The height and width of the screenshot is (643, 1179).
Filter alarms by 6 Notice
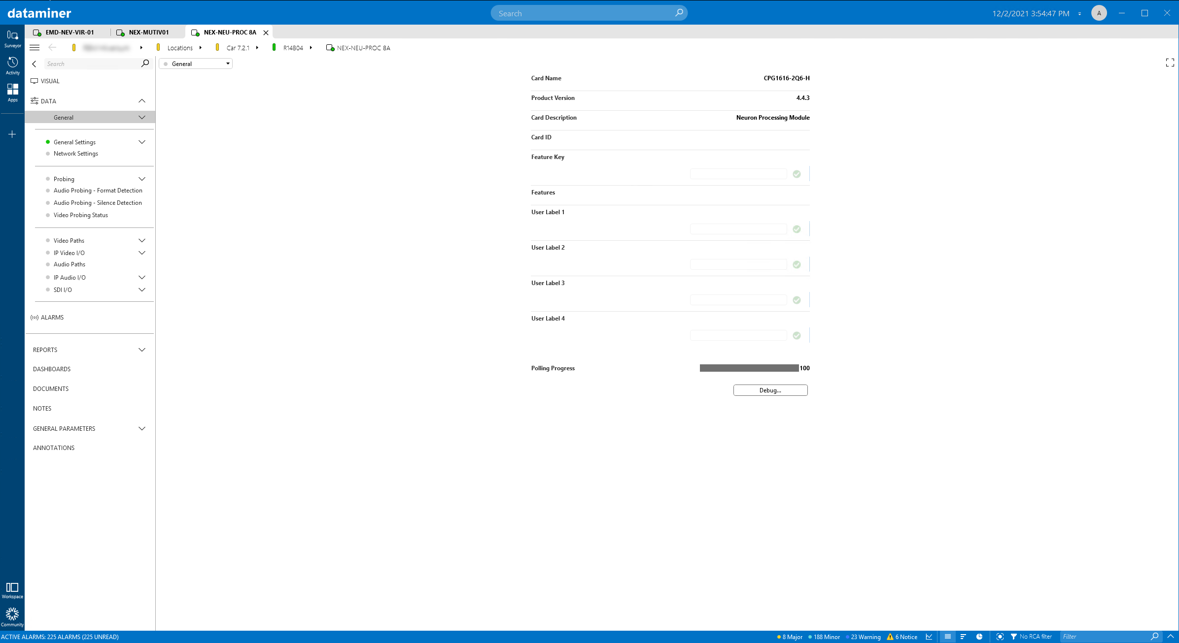tap(902, 637)
